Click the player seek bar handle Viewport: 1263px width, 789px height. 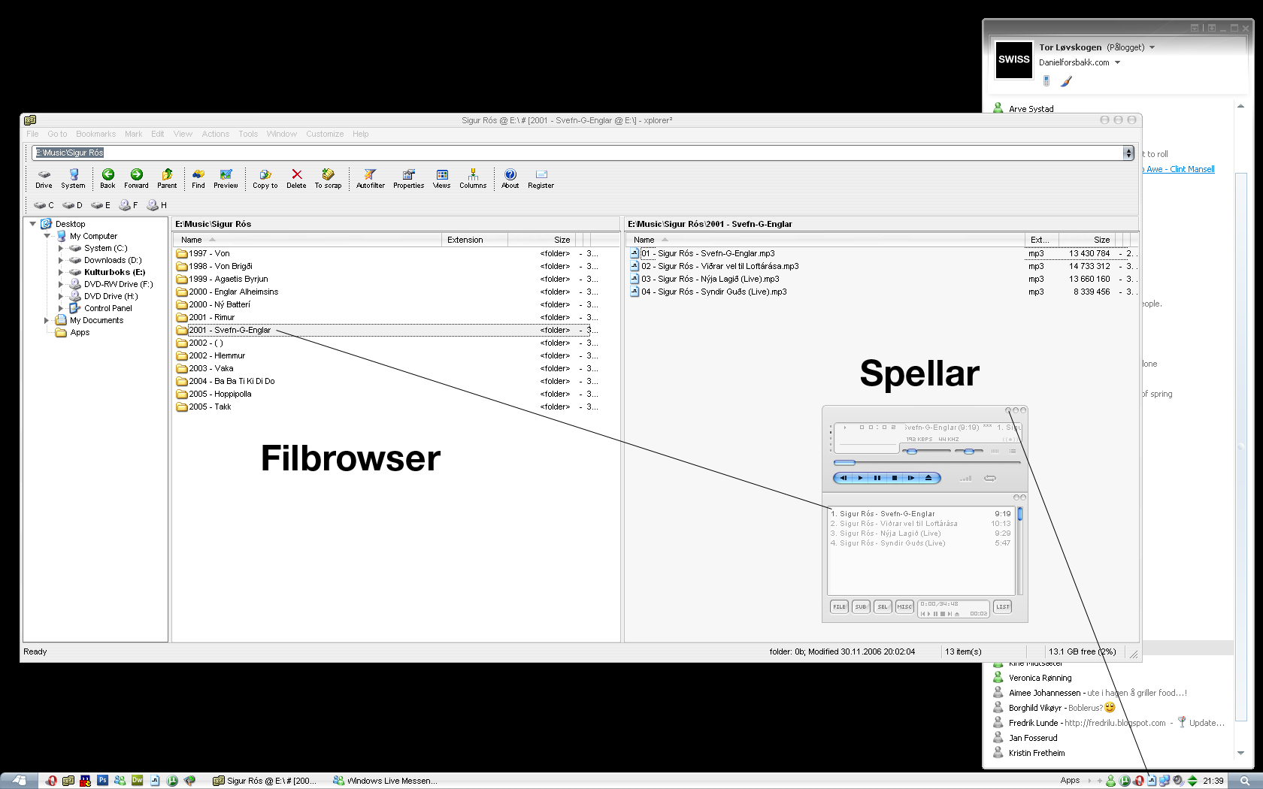(x=845, y=463)
